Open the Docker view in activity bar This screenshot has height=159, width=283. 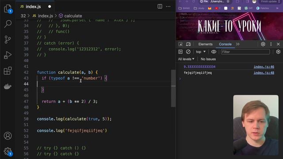pyautogui.click(x=8, y=87)
